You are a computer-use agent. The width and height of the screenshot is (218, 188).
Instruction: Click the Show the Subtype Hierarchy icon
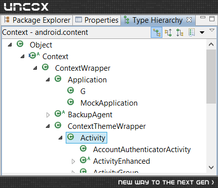coord(180,32)
